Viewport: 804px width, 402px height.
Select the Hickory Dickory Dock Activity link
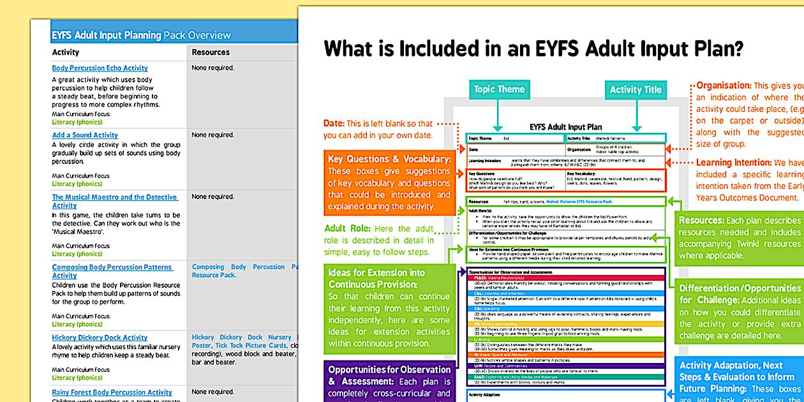pyautogui.click(x=100, y=338)
